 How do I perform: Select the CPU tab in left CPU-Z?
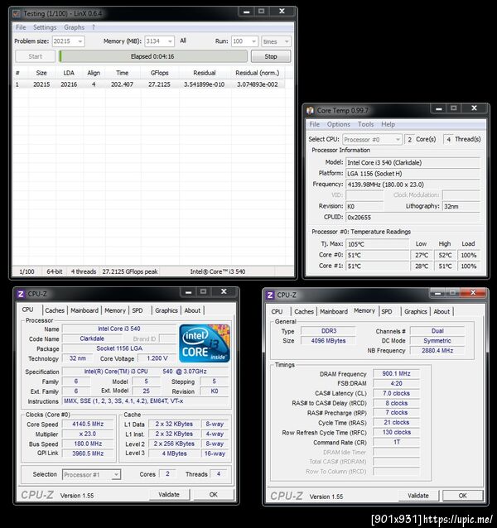(27, 310)
